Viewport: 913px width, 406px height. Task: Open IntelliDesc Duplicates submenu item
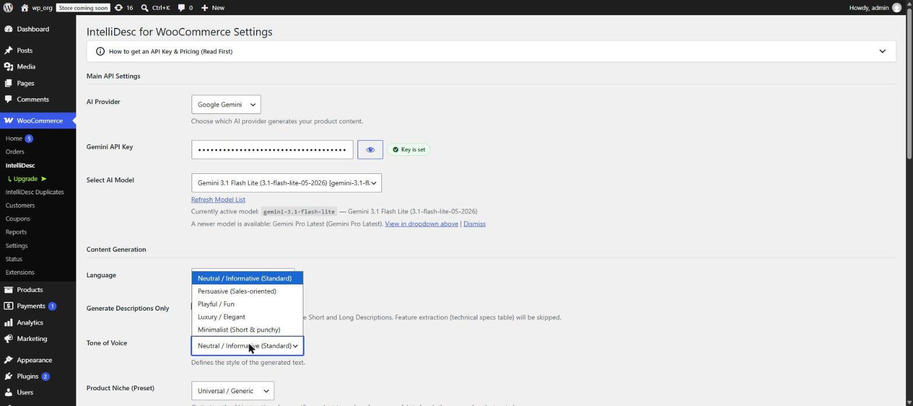pos(34,192)
